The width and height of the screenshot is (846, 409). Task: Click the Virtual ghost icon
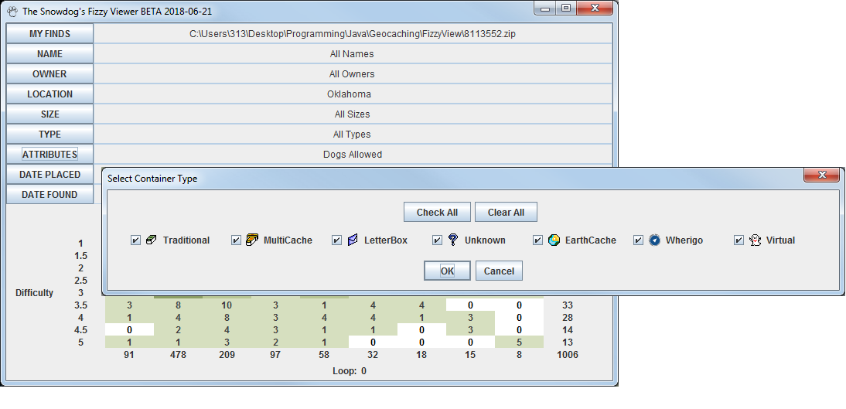[755, 240]
